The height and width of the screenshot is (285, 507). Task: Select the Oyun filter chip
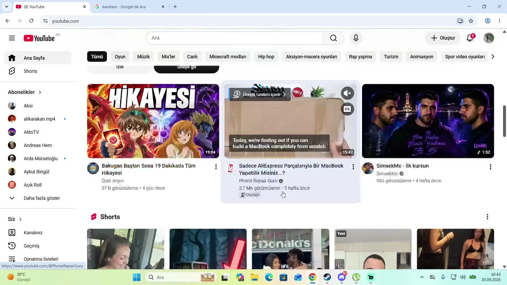[x=120, y=57]
